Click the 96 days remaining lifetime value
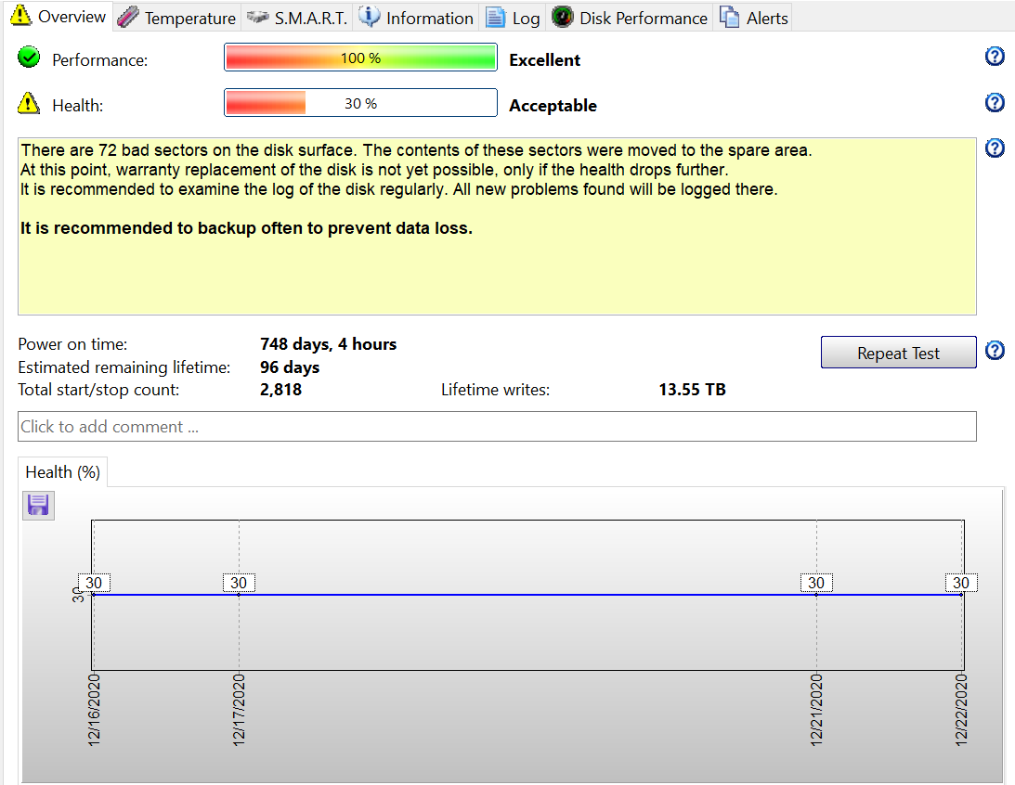The image size is (1015, 785). [290, 367]
